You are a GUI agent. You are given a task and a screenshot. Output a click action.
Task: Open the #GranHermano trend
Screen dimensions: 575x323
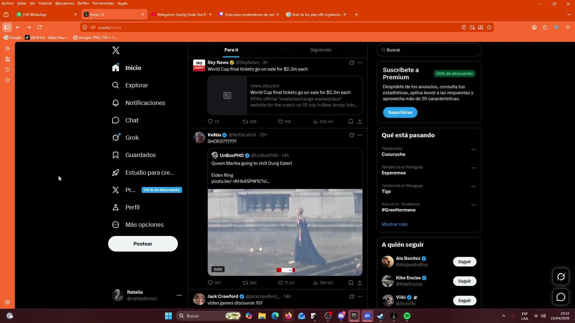(398, 210)
